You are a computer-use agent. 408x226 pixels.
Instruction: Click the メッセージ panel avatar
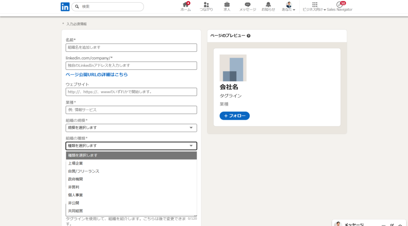tap(338, 224)
